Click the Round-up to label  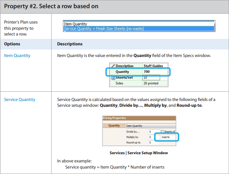coord(133,143)
